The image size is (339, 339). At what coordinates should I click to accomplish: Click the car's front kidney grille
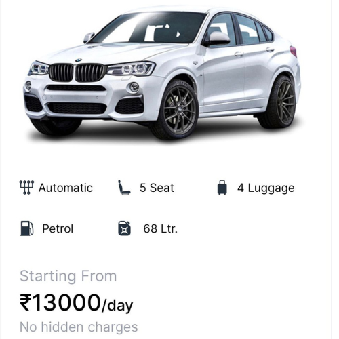point(77,73)
